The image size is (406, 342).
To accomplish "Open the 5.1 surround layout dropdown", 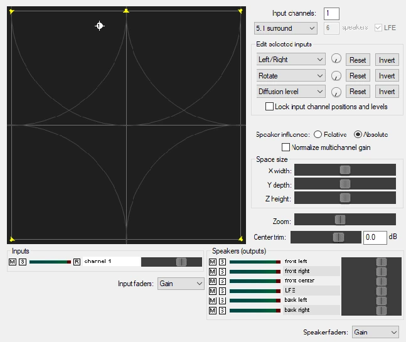I will pos(286,28).
